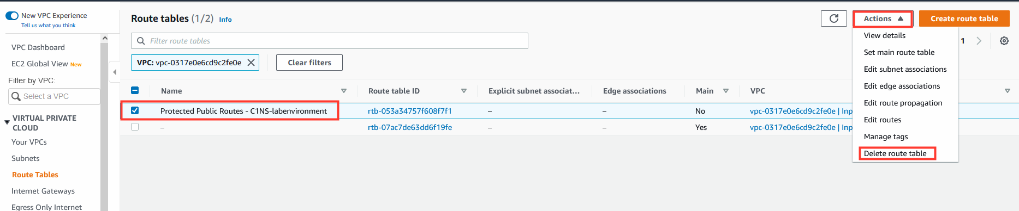Click Create route table button

[x=964, y=18]
